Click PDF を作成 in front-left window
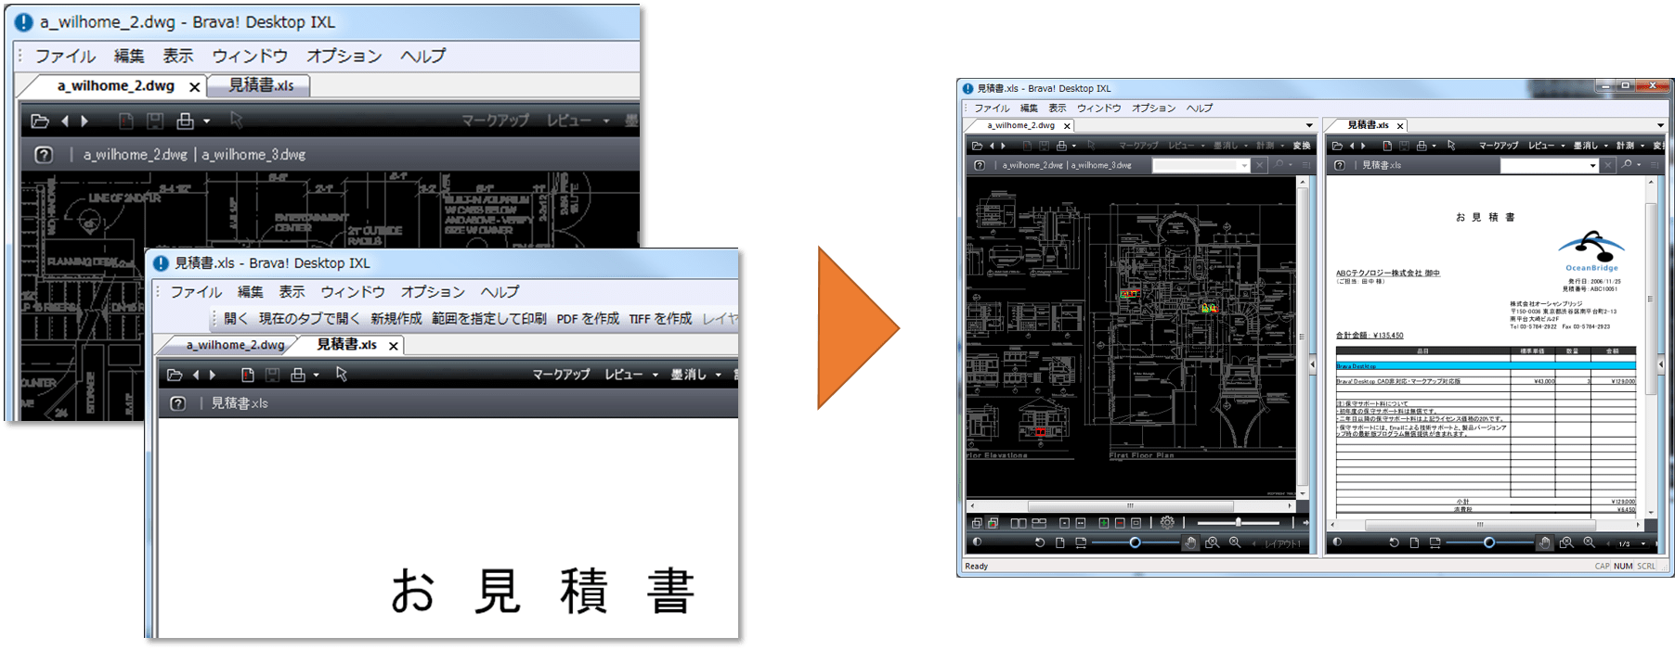 [x=588, y=318]
